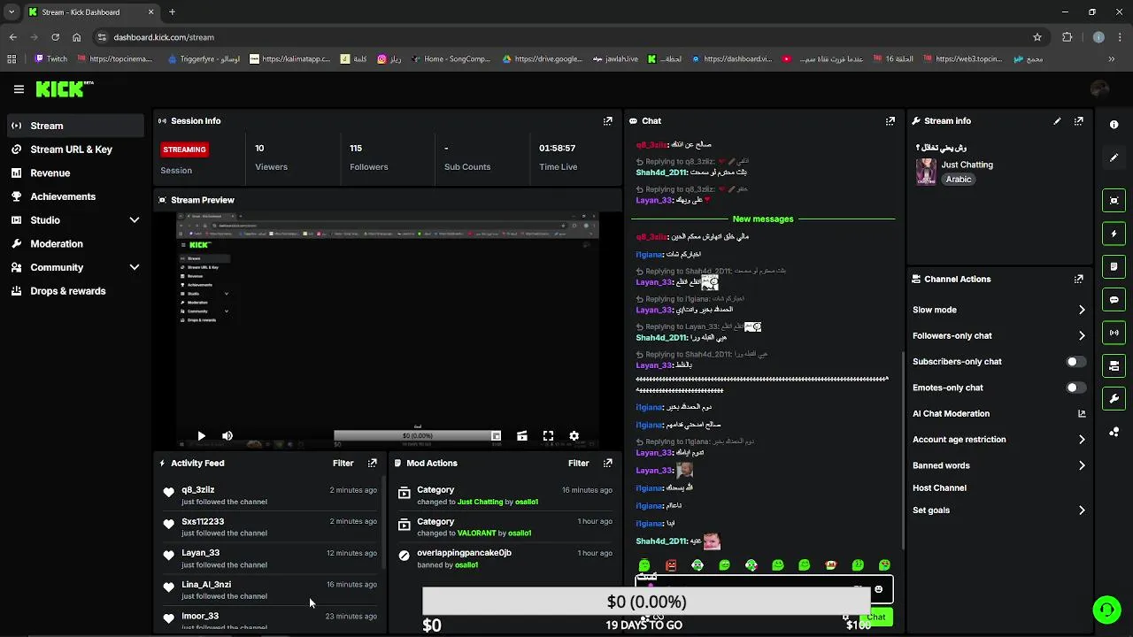Toggle the lightning activity feed widget
Screen dimensions: 1133x637
[x=1114, y=234]
